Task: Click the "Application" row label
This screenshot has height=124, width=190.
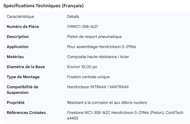Action: pyautogui.click(x=18, y=47)
